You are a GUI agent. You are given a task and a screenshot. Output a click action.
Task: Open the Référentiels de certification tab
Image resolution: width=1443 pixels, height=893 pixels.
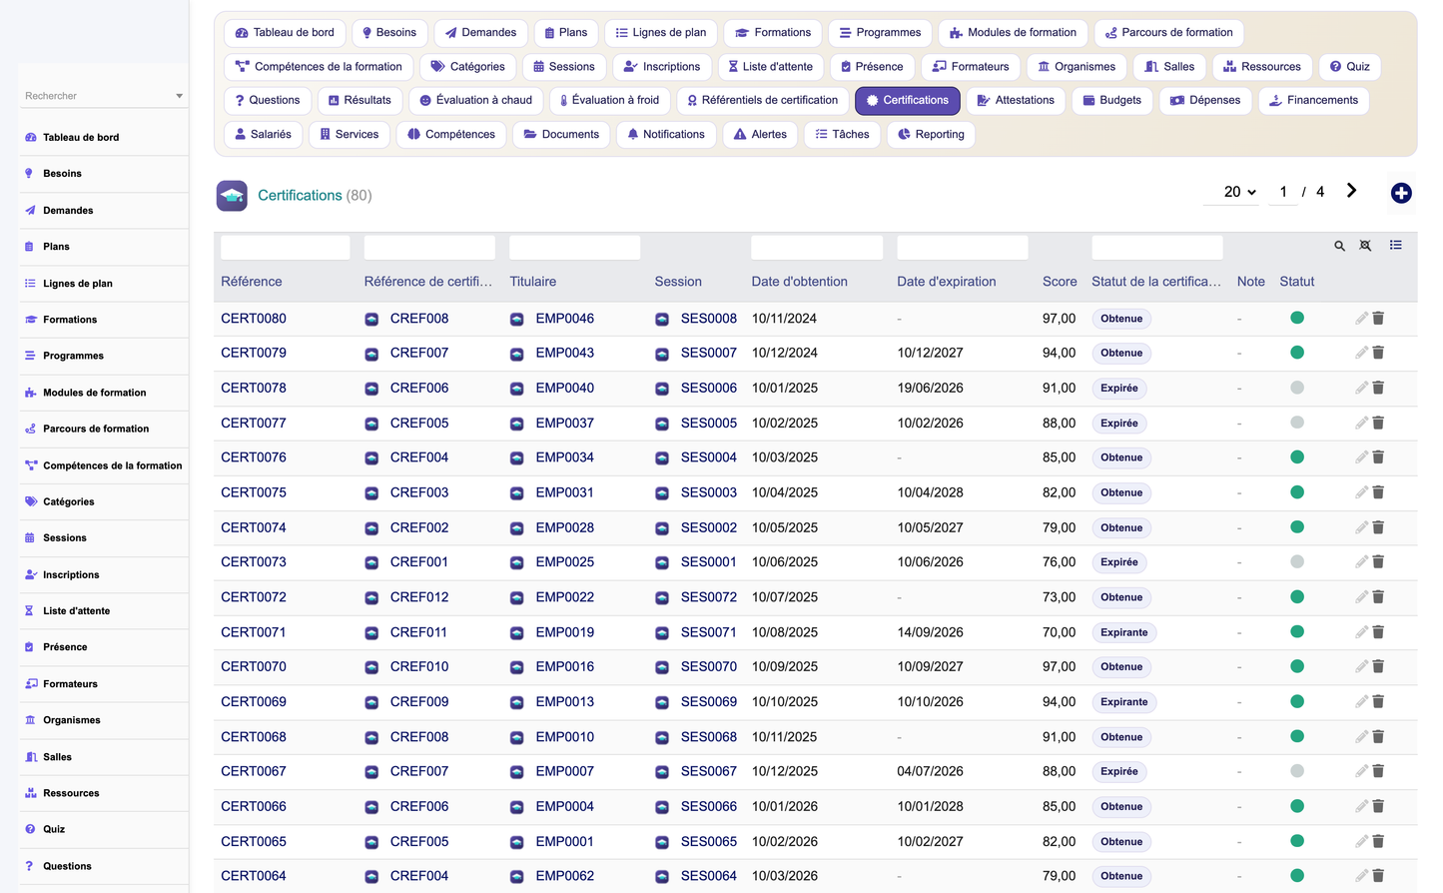(x=763, y=100)
